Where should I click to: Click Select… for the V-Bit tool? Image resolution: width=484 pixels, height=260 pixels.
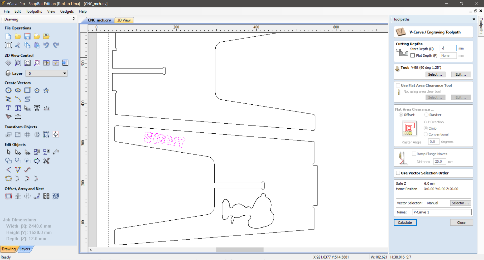pyautogui.click(x=435, y=74)
